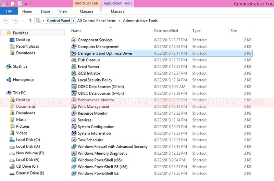Open Downloads under Favorites
The image size is (274, 181).
[x=25, y=53]
